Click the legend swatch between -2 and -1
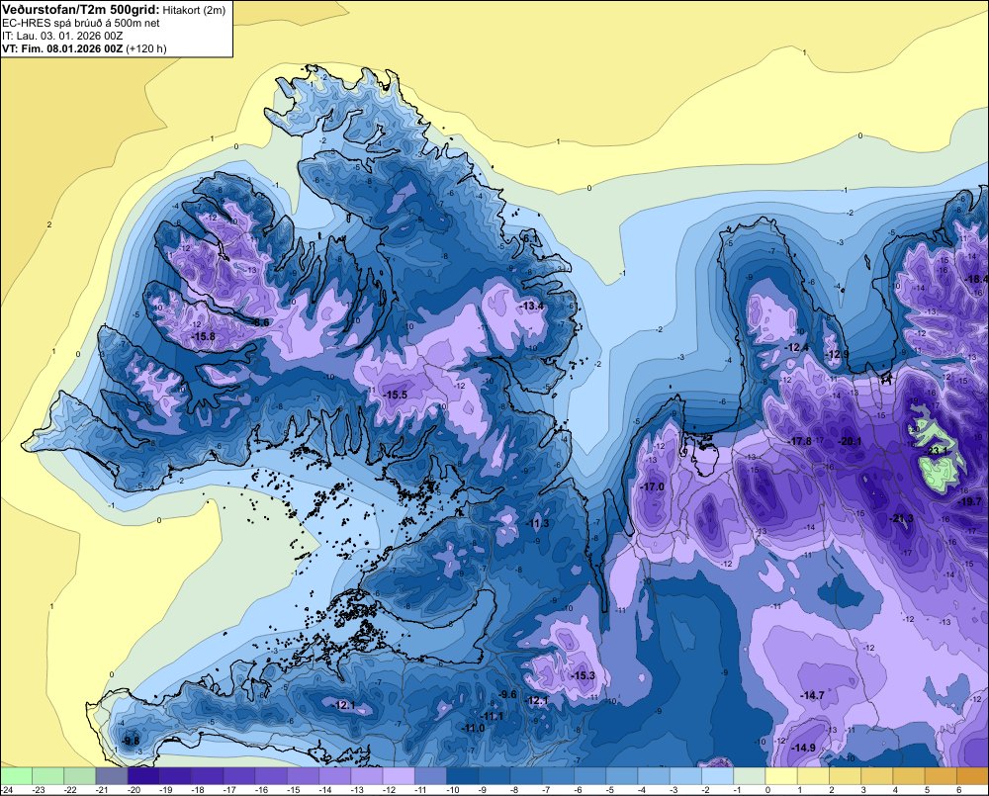Viewport: 989px width, 796px height. 717,775
